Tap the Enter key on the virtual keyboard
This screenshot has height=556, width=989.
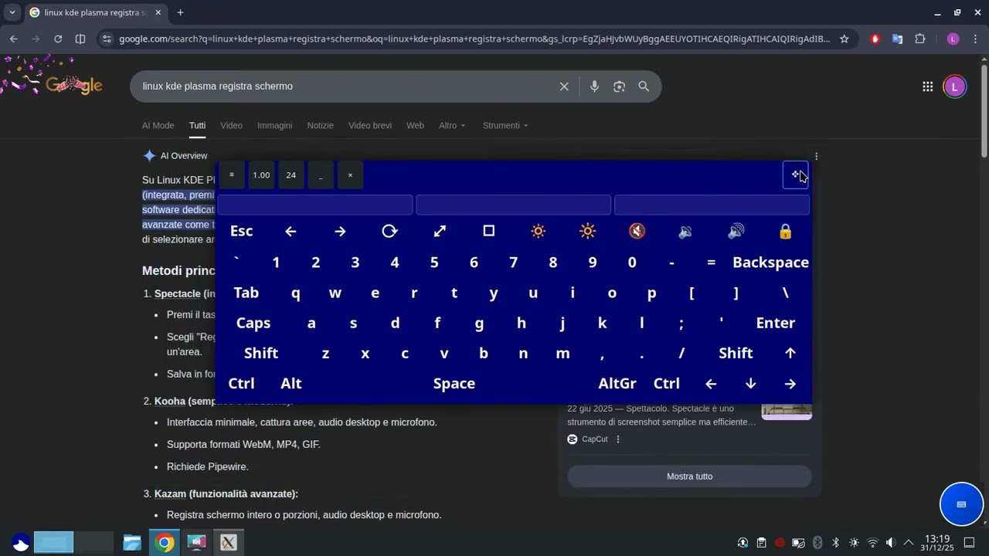(775, 323)
